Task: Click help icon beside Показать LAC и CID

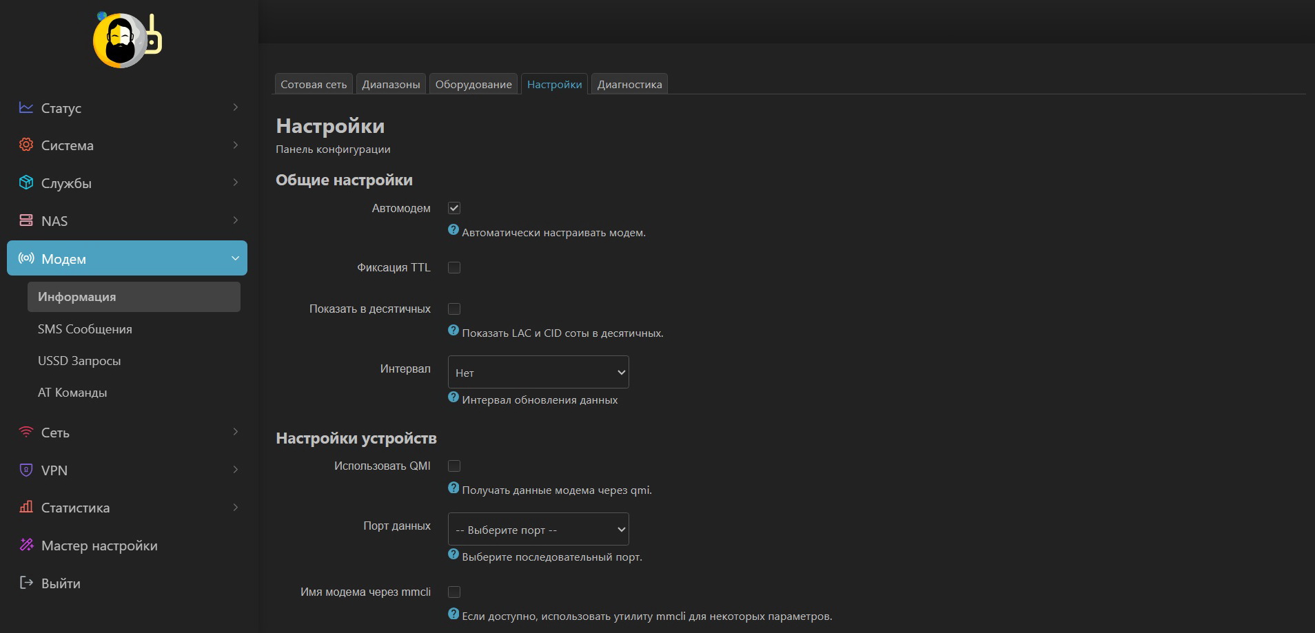Action: tap(453, 331)
